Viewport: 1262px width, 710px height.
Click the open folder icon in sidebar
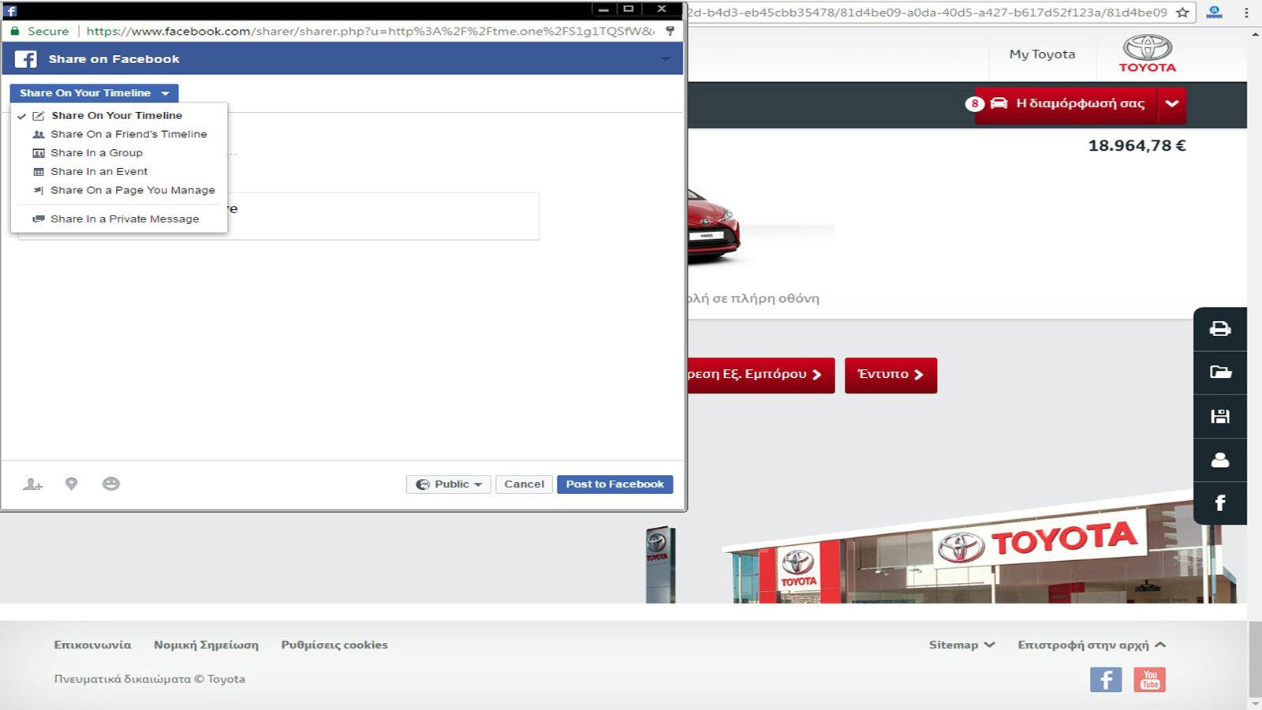tap(1219, 372)
